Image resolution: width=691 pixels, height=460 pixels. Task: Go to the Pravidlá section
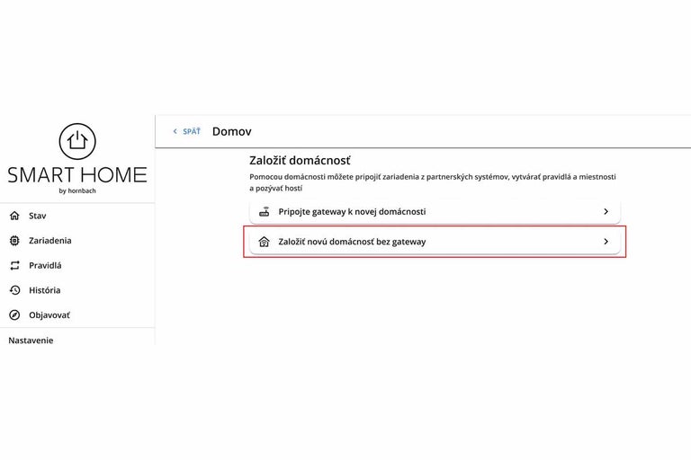point(45,266)
